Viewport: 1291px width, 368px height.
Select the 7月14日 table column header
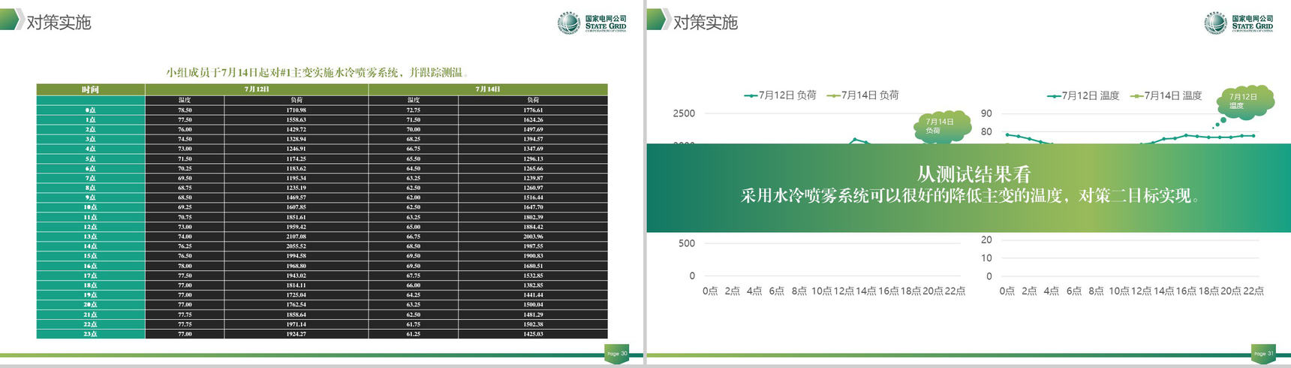(x=488, y=89)
